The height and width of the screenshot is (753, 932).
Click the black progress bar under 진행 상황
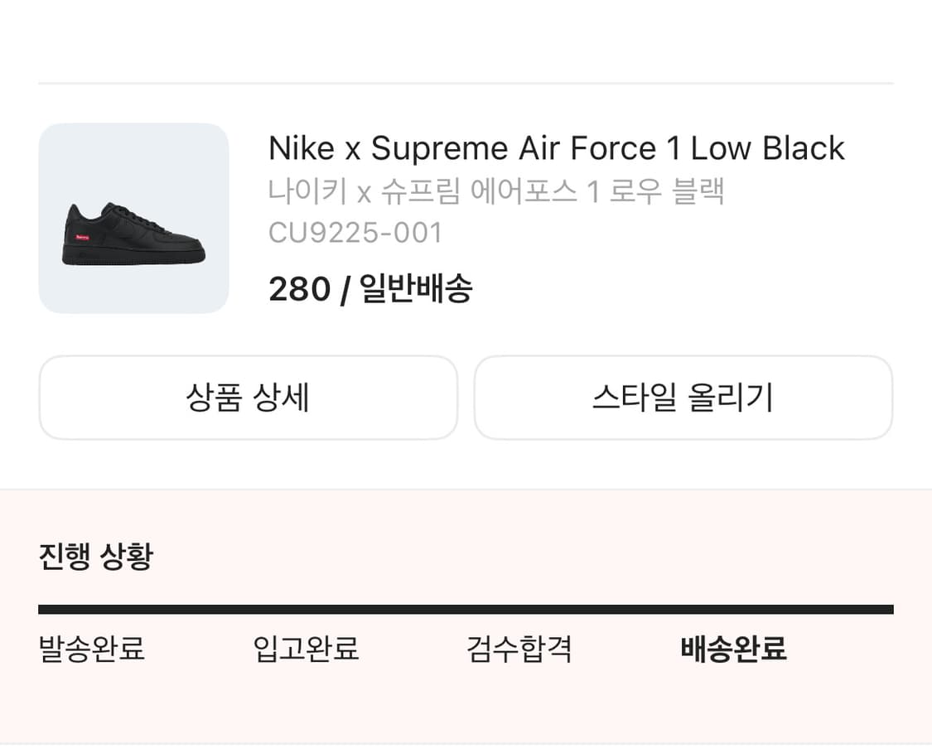coord(466,610)
